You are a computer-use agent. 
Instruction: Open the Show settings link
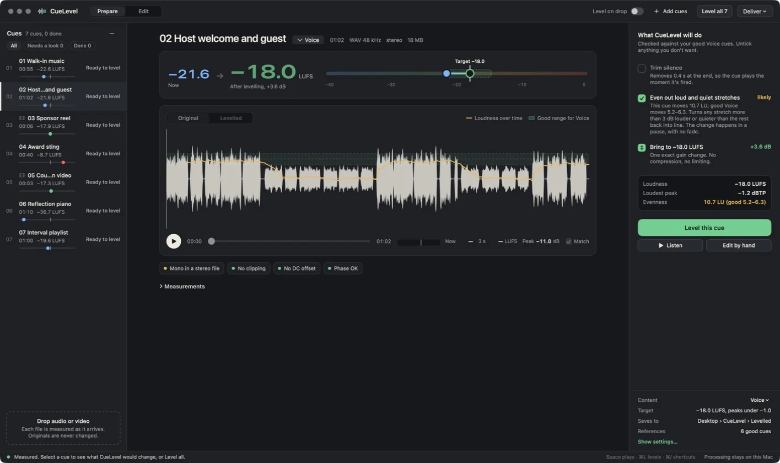point(658,442)
